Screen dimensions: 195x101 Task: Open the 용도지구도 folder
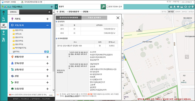[18, 37]
